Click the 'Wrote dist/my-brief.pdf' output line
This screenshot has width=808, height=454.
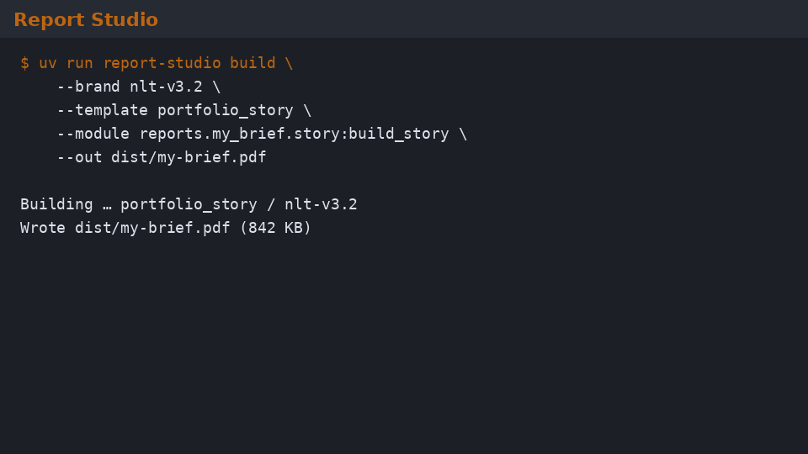click(166, 228)
